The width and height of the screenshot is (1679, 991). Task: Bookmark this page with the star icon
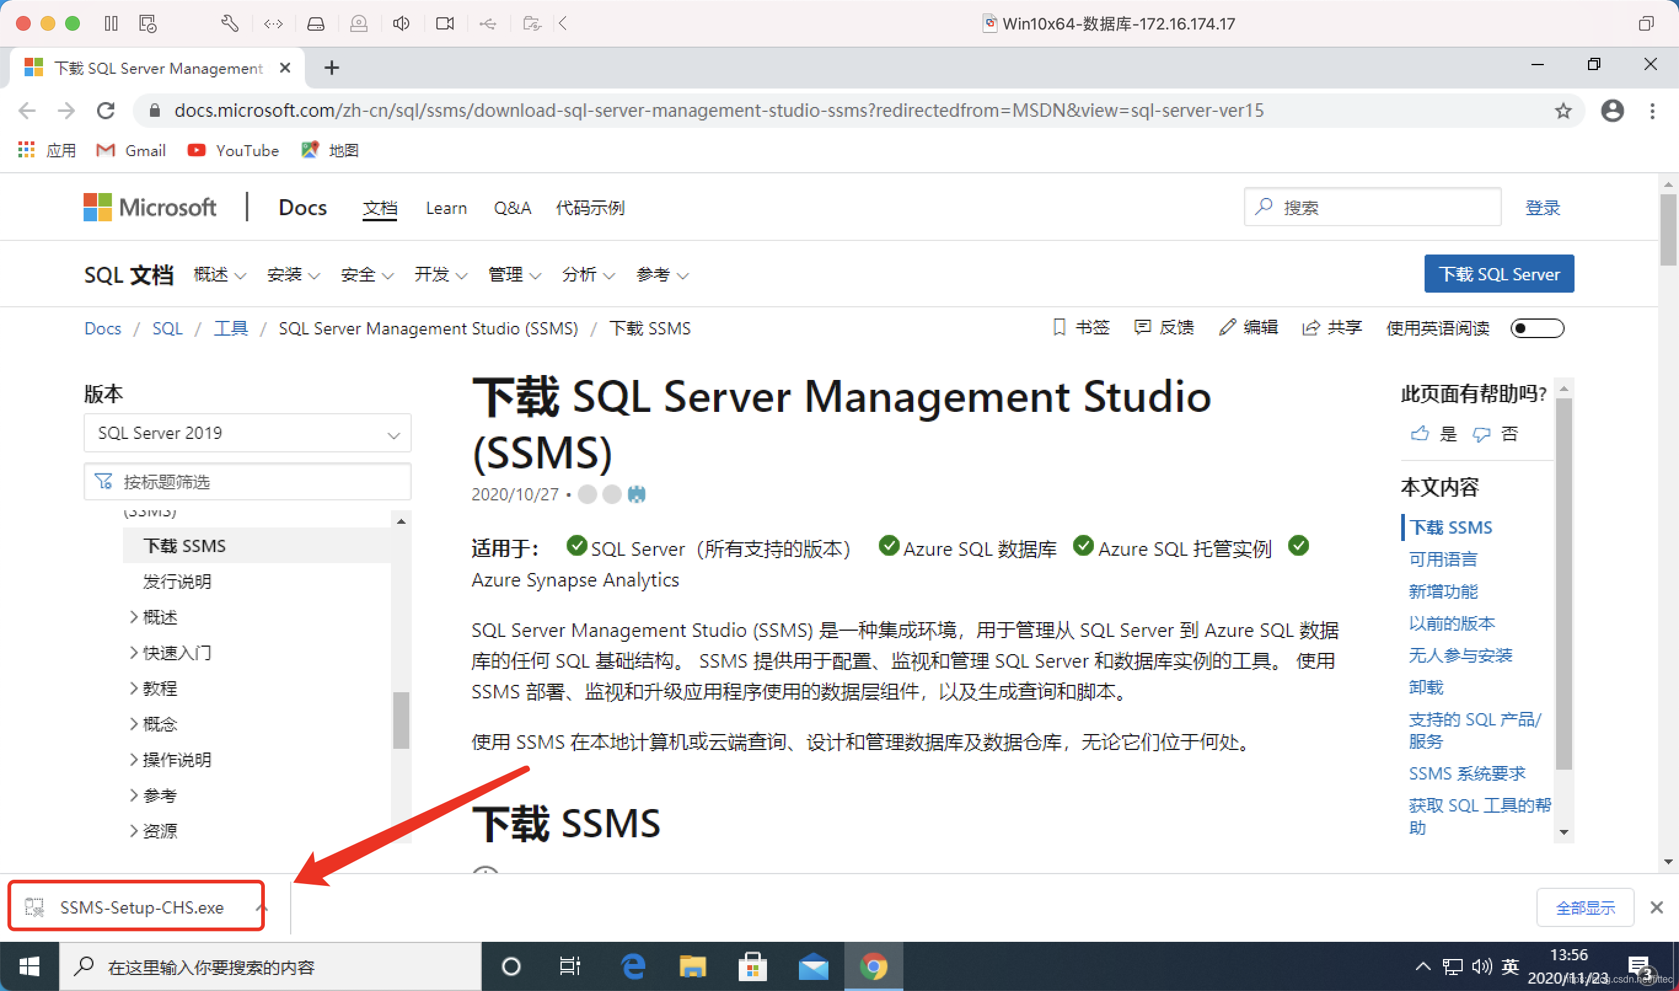click(x=1563, y=110)
